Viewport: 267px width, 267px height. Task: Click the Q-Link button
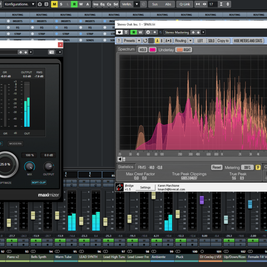click(184, 4)
